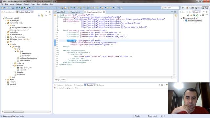Open the Run button dropdown arrow
Screen dimensions: 210x118
tap(24, 8)
